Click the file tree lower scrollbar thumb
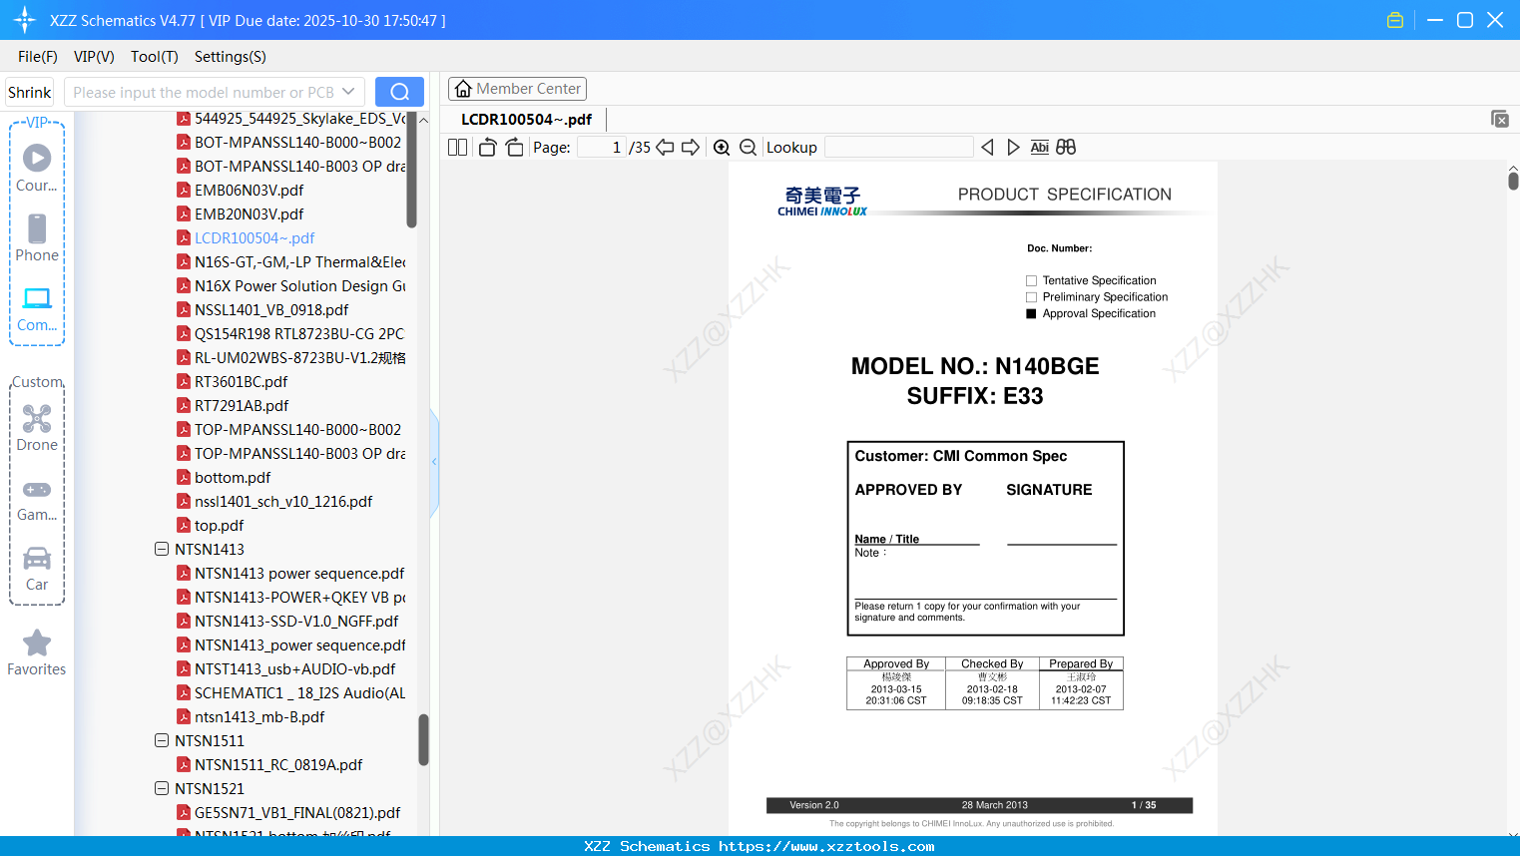The width and height of the screenshot is (1520, 856). [x=423, y=739]
